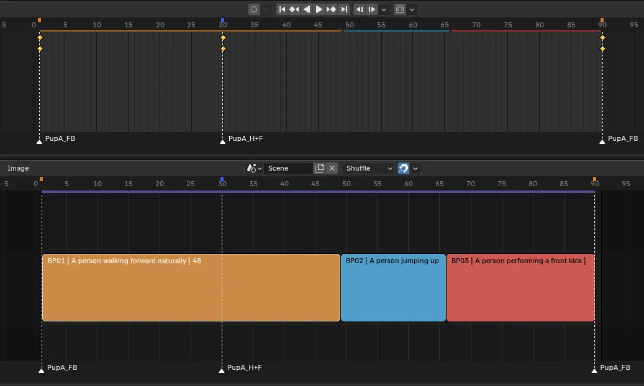
Task: Duplicate the scene with the new scene icon
Action: [320, 168]
